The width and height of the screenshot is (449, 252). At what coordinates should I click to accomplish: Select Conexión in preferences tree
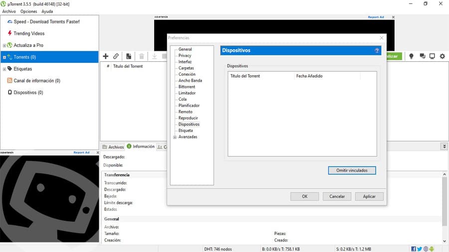[187, 74]
